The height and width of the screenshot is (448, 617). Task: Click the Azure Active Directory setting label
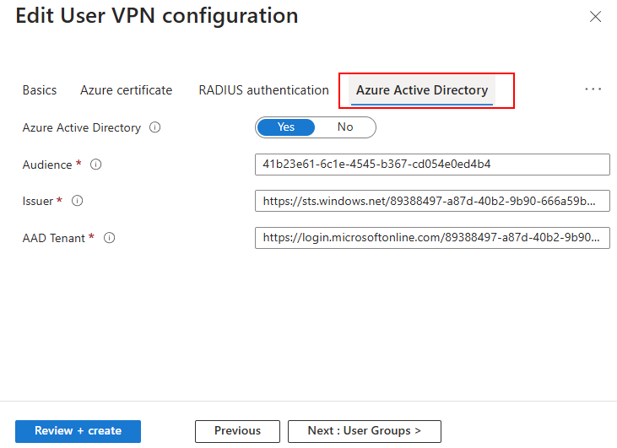click(82, 127)
